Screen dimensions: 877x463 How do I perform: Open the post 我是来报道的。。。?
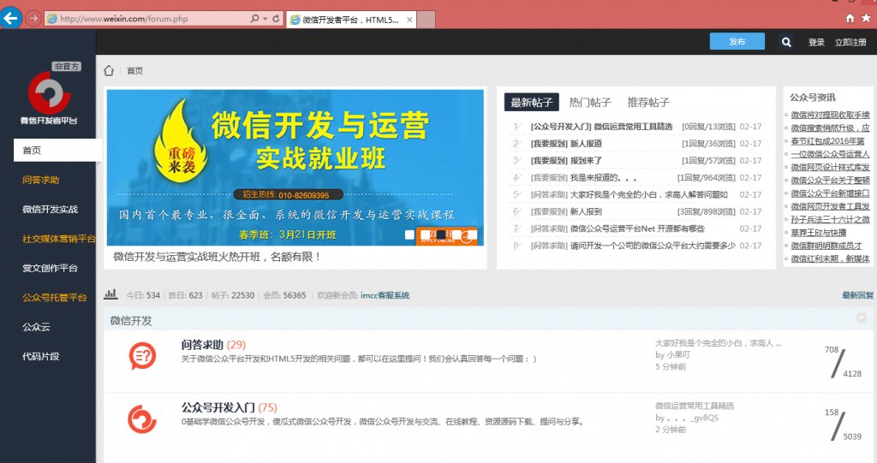(603, 178)
